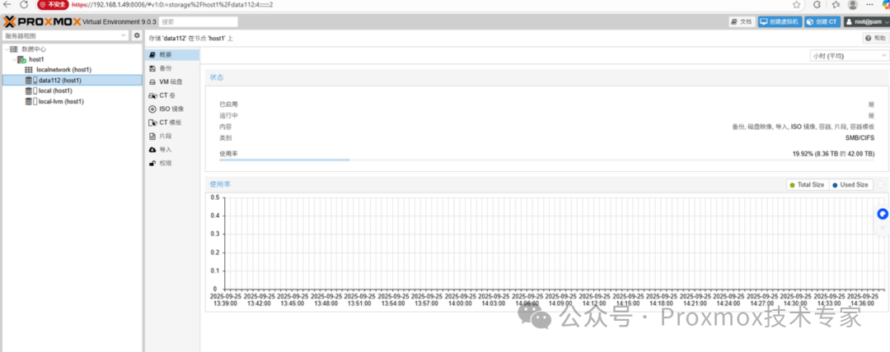Collapse the 数据中心 tree node
Viewport: 890px width, 352px height.
point(7,49)
